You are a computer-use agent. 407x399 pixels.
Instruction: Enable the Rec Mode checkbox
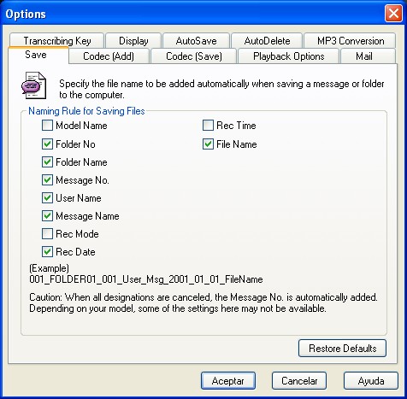pos(47,234)
